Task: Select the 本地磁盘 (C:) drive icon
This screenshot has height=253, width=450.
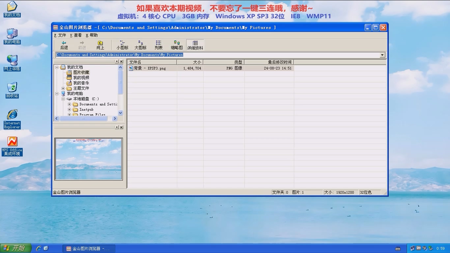Action: click(x=69, y=99)
